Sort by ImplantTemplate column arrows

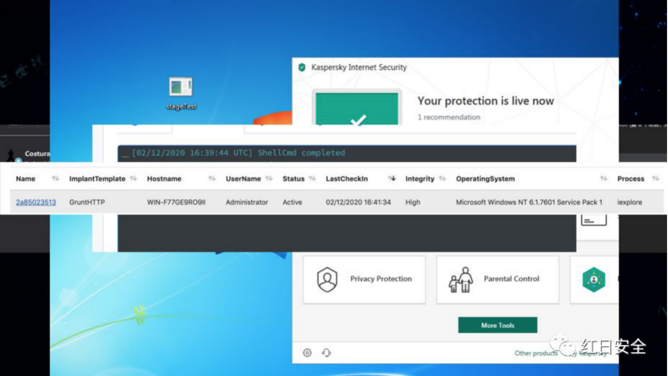(x=133, y=179)
